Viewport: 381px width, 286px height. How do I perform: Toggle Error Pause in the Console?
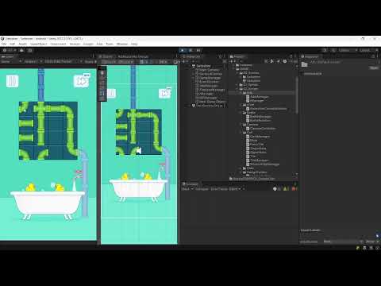(x=219, y=189)
